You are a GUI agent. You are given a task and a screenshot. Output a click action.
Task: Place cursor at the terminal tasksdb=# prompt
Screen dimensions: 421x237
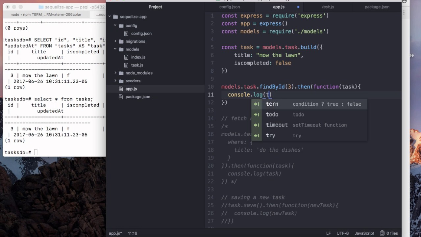pyautogui.click(x=36, y=152)
